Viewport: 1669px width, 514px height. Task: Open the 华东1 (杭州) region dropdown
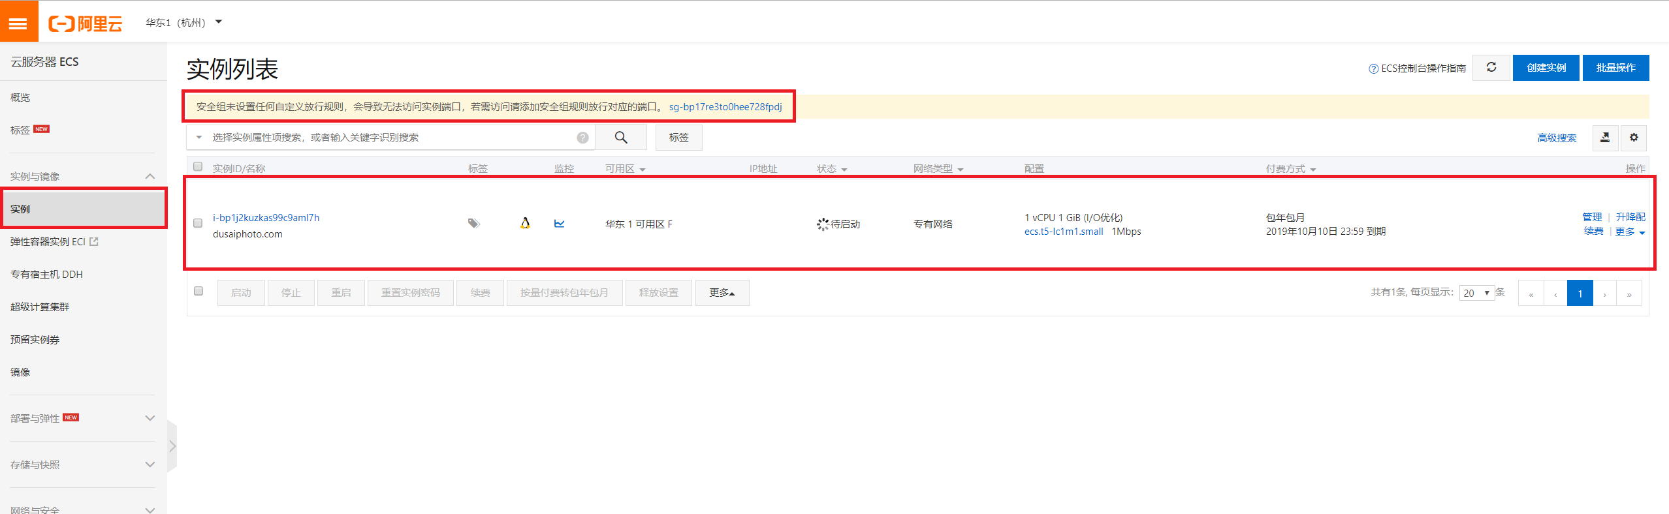(x=183, y=23)
